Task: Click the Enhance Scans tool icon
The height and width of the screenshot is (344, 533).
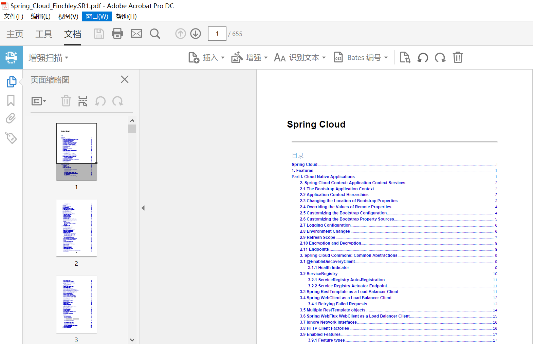Action: 11,58
